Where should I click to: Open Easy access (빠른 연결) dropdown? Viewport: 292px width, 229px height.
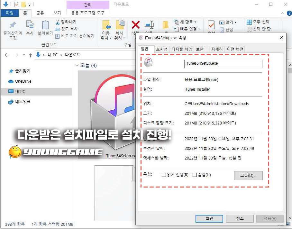click(187, 29)
